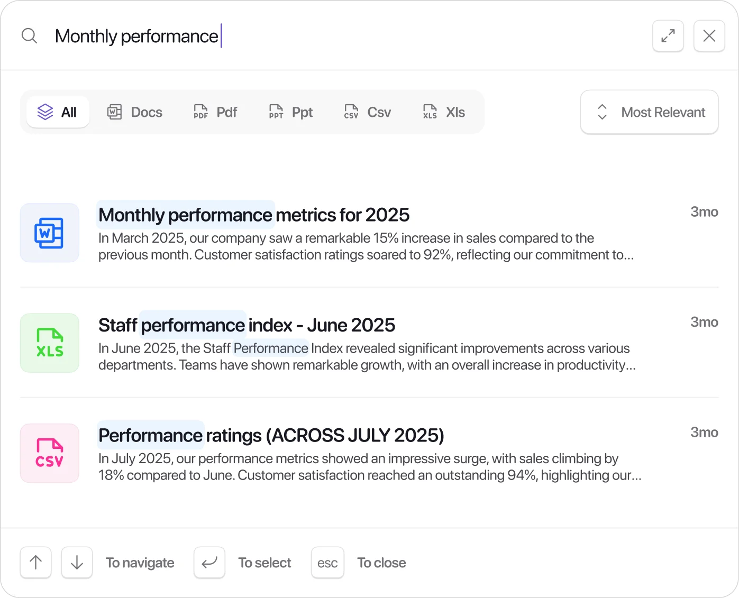
Task: Click the Word document file icon
Action: coord(50,233)
